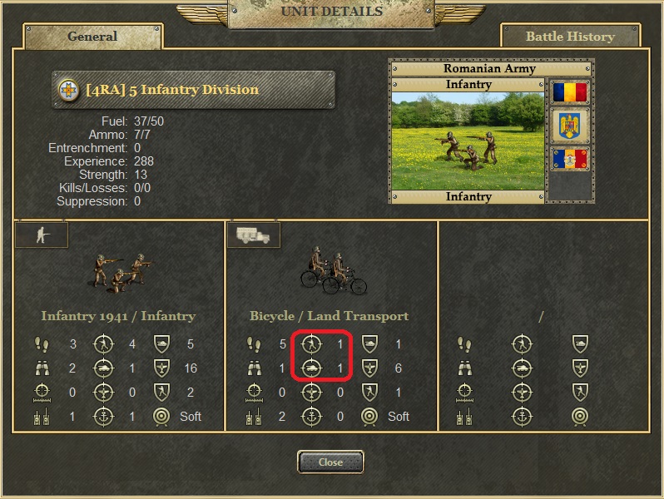Image resolution: width=664 pixels, height=499 pixels.
Task: Click the Bicycle air defense shield icon
Action: [x=369, y=368]
